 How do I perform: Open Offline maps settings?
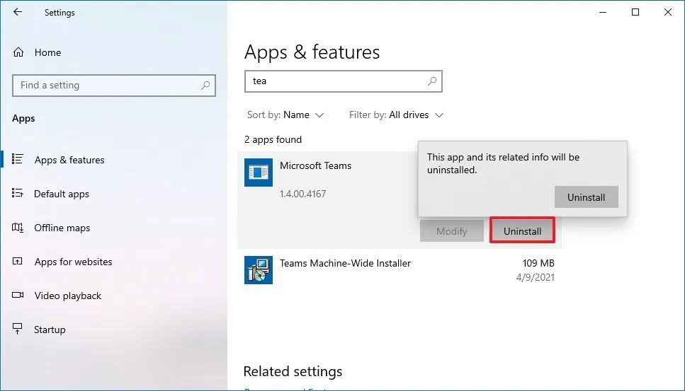coord(62,228)
